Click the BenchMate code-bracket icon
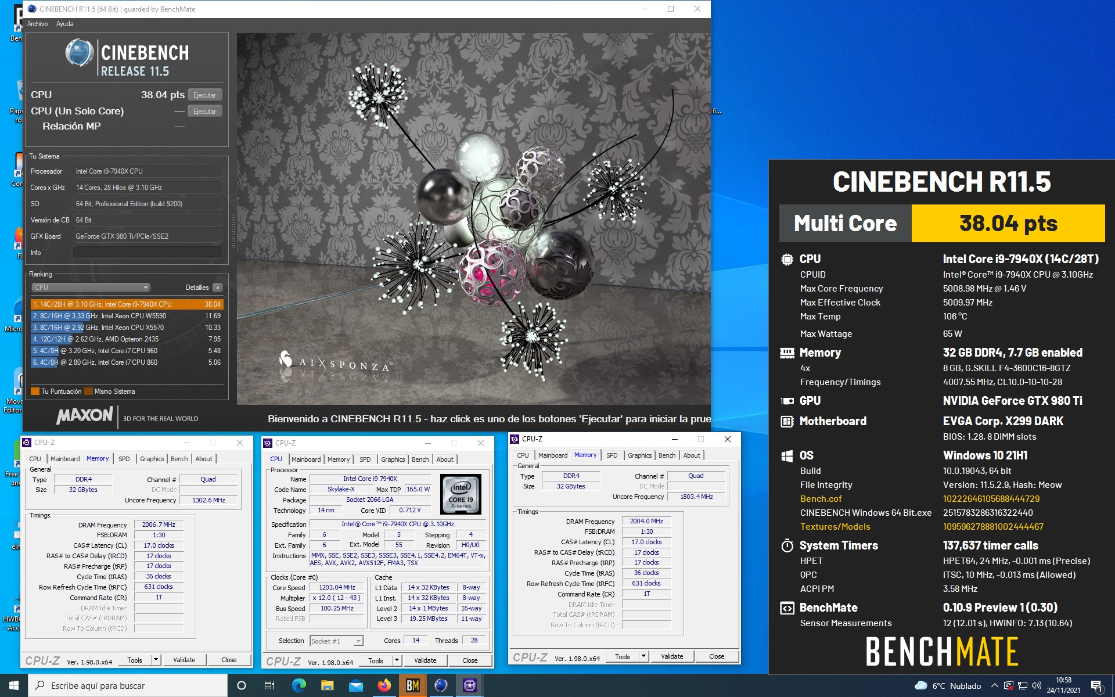This screenshot has height=697, width=1115. pyautogui.click(x=787, y=608)
